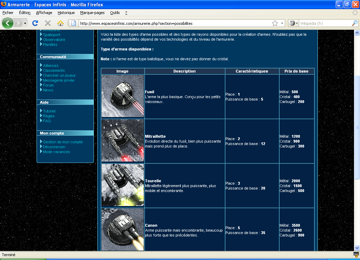Click the Firefox logo in the title bar
Viewport: 360px width, 260px height.
[4, 4]
